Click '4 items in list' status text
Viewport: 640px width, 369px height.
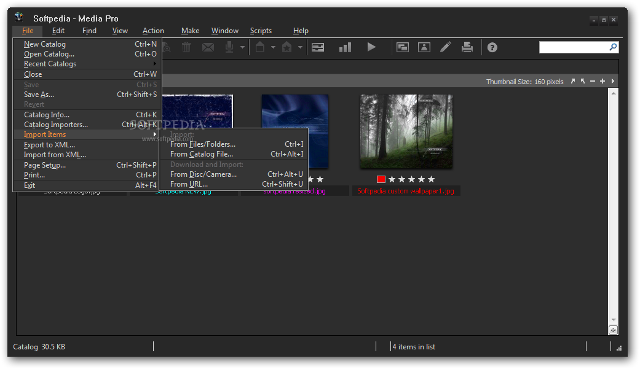pos(414,346)
